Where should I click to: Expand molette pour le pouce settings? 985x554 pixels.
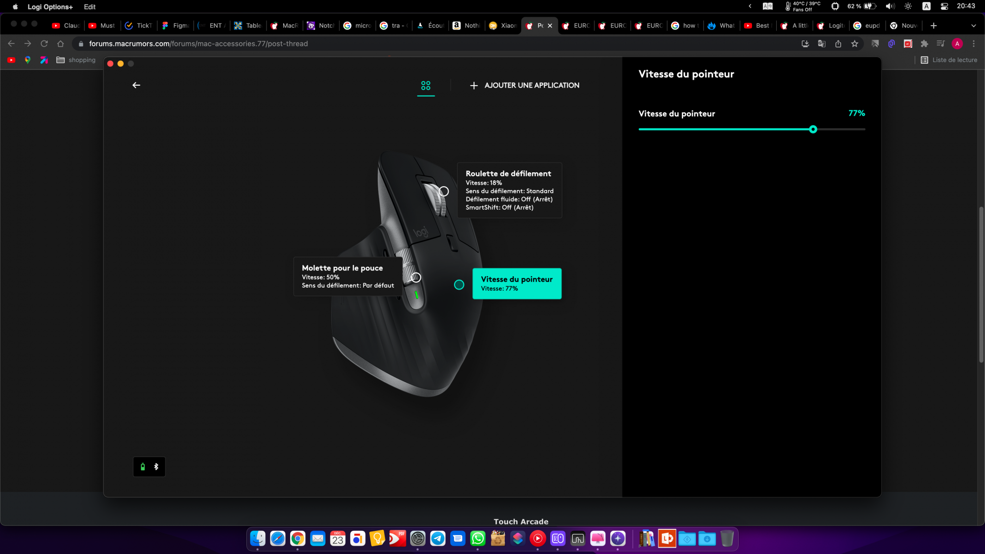[x=415, y=277]
